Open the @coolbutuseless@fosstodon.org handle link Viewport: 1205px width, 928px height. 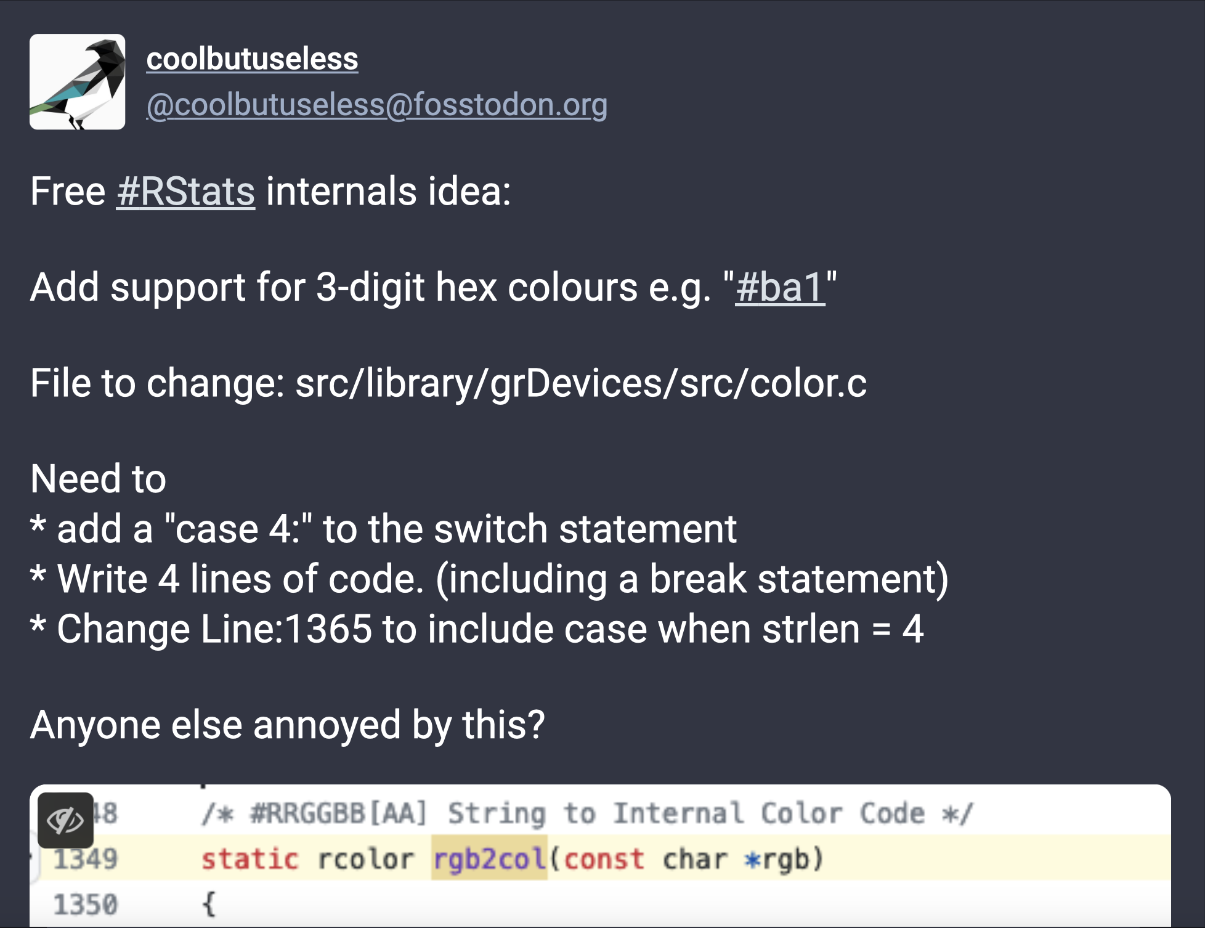376,105
